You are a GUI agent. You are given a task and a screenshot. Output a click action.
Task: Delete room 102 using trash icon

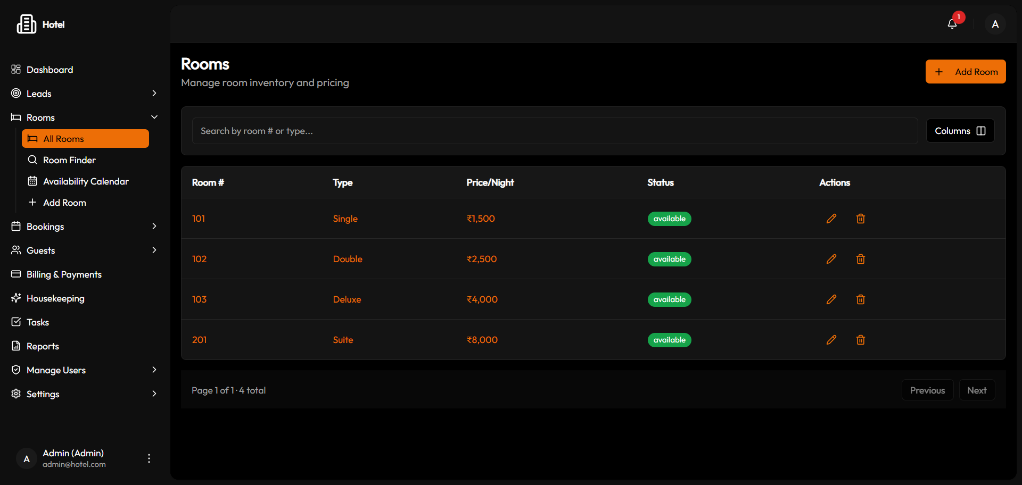860,259
